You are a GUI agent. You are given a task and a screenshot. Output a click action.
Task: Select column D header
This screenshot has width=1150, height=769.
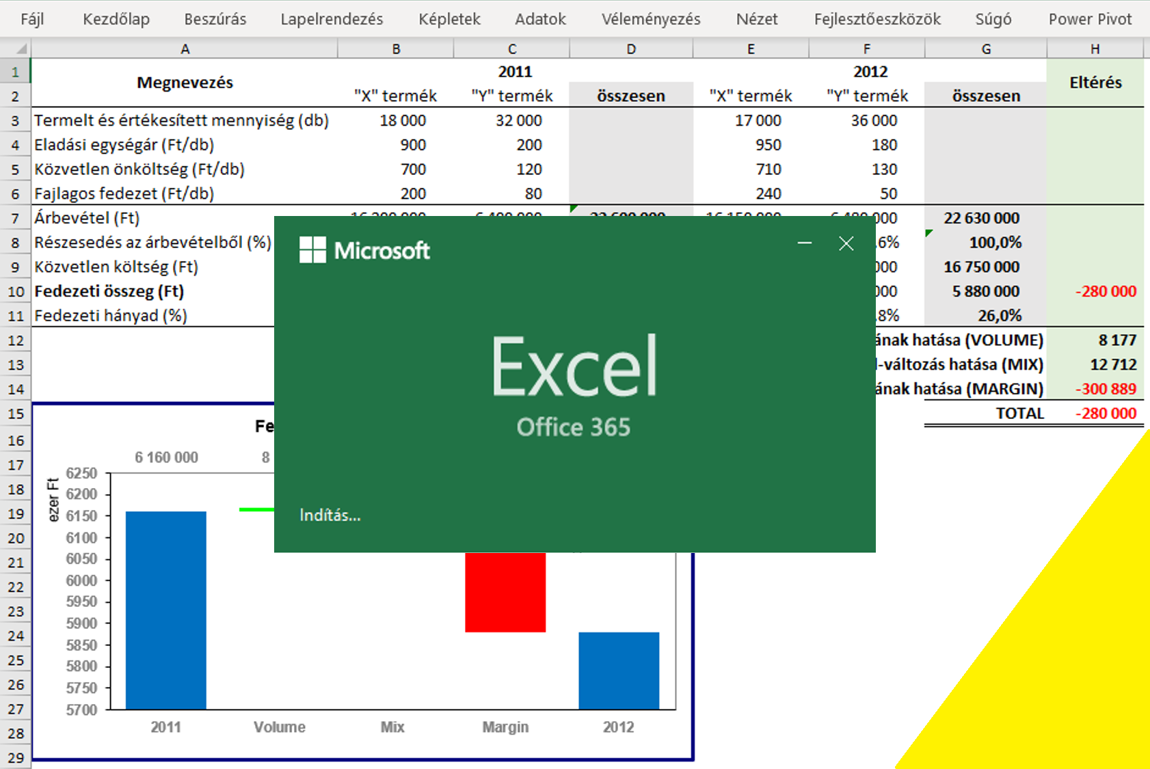pos(631,49)
